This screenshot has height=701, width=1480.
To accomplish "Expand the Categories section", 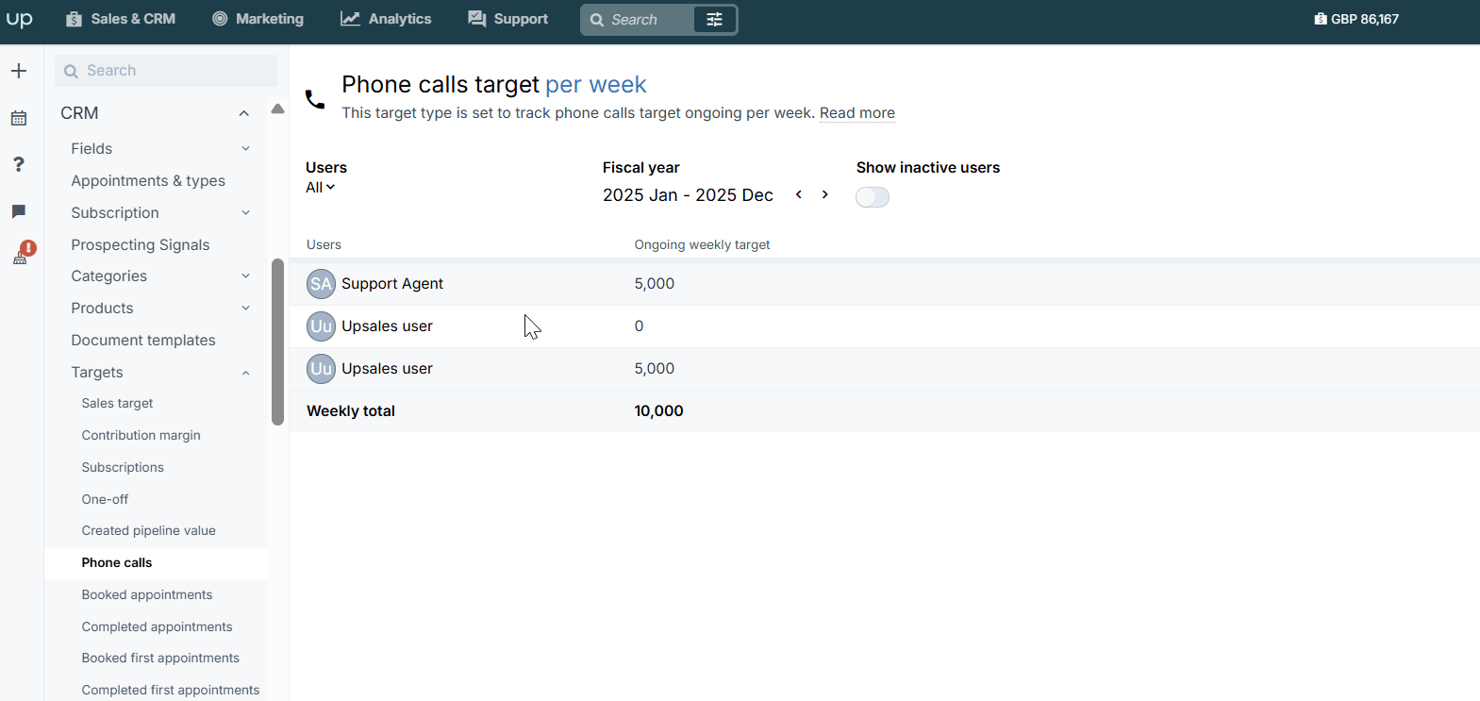I will point(246,276).
